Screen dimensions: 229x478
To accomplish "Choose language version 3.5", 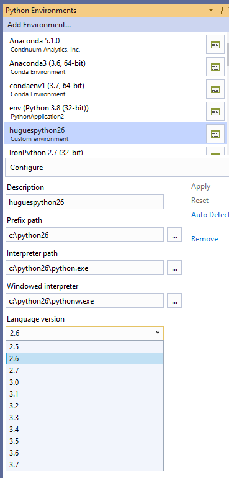I will click(x=85, y=441).
